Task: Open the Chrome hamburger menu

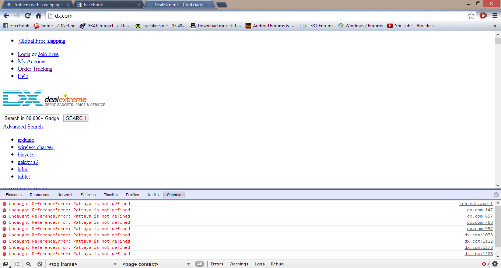Action: coord(495,16)
